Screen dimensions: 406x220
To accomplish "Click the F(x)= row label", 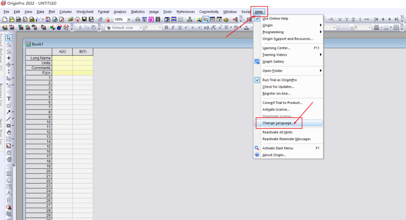I will (x=39, y=73).
